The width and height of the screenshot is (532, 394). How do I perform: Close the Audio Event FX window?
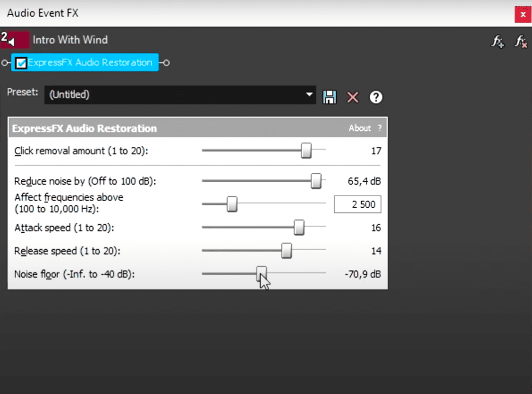click(523, 15)
